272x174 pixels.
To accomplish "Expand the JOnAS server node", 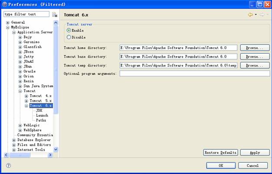I will click(x=20, y=61).
